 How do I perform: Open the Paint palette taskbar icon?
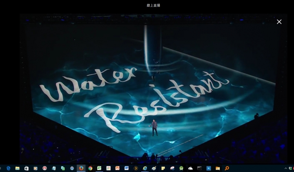point(154,168)
